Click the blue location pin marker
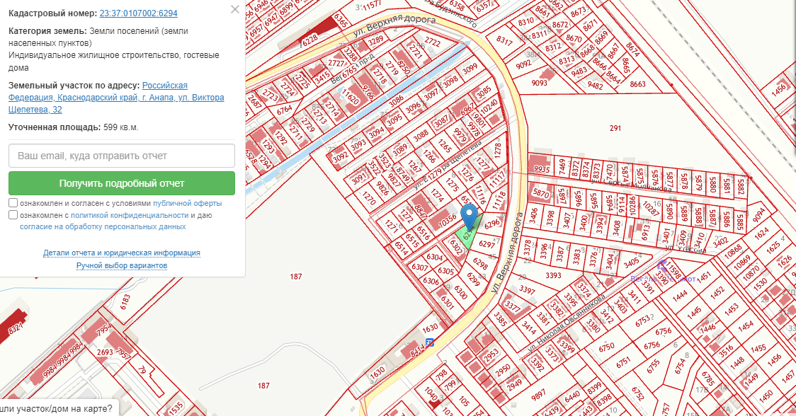This screenshot has height=416, width=796. pos(469,214)
